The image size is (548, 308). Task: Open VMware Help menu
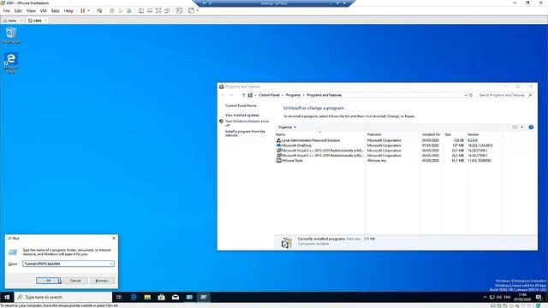(x=68, y=11)
